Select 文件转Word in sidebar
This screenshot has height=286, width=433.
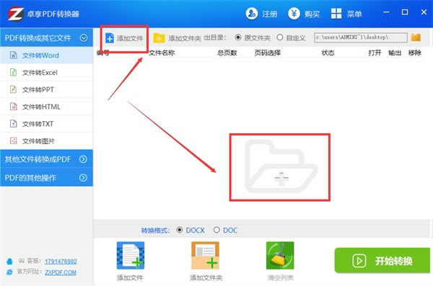[46, 55]
